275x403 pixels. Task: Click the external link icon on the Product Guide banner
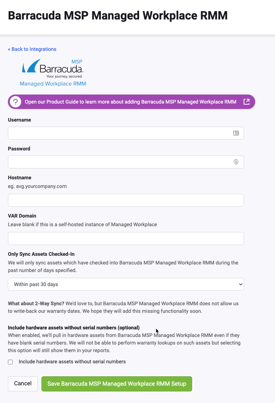click(247, 102)
